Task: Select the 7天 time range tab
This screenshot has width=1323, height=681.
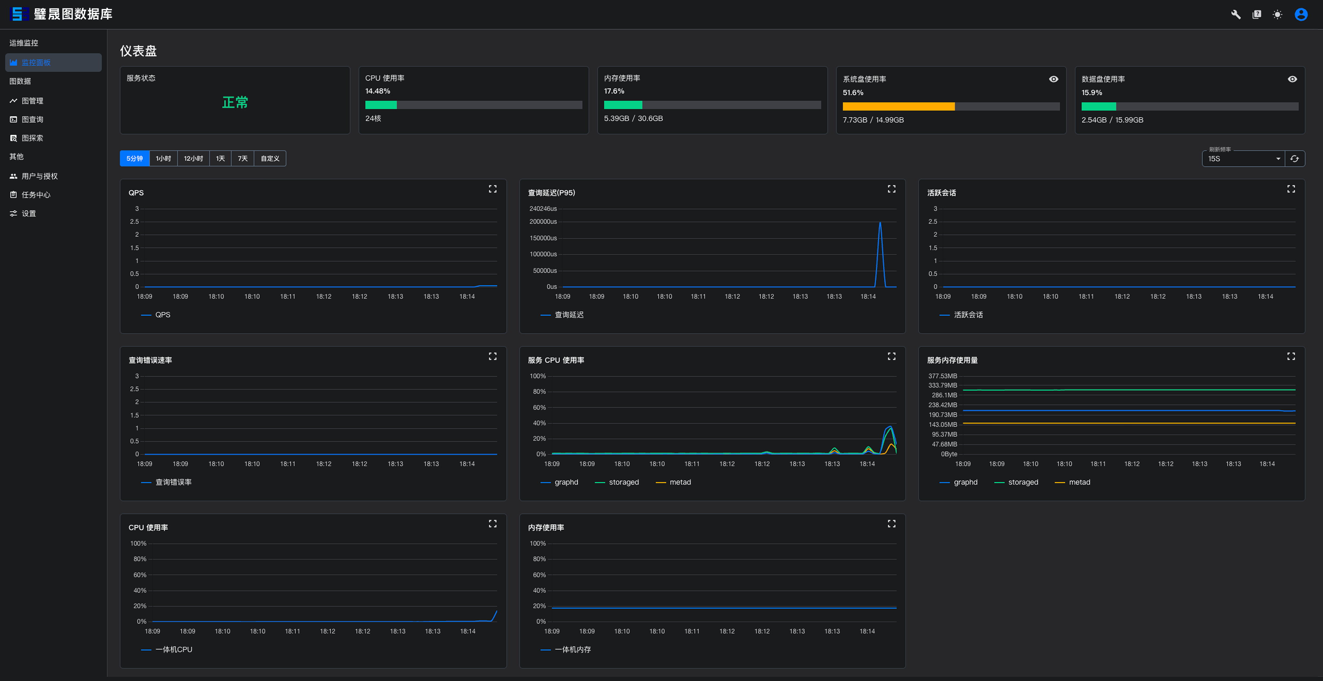Action: tap(243, 158)
